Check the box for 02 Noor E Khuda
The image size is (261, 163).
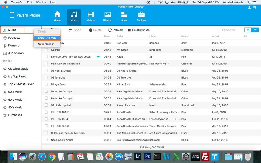46,71
